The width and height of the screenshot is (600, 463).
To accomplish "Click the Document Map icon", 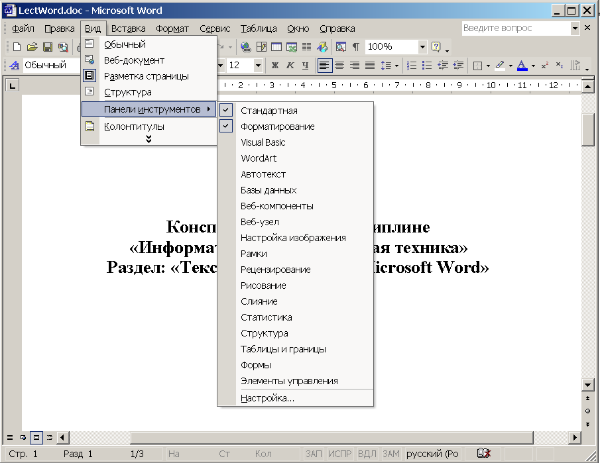I will point(341,47).
